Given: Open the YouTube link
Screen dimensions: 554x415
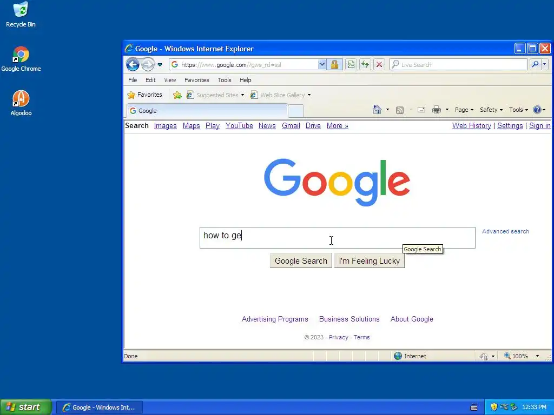Looking at the screenshot, I should point(239,125).
